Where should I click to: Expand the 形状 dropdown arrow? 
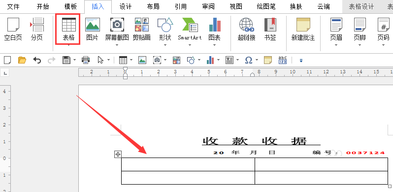[x=165, y=45]
